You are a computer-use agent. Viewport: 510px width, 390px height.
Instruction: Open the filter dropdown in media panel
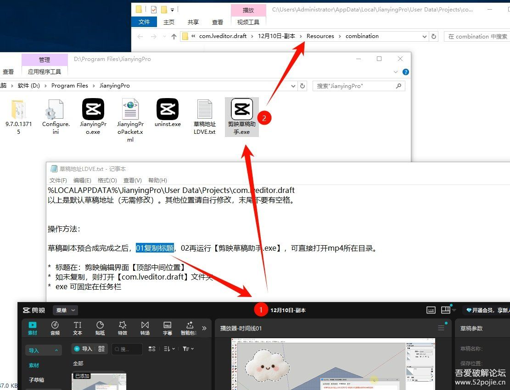188,349
